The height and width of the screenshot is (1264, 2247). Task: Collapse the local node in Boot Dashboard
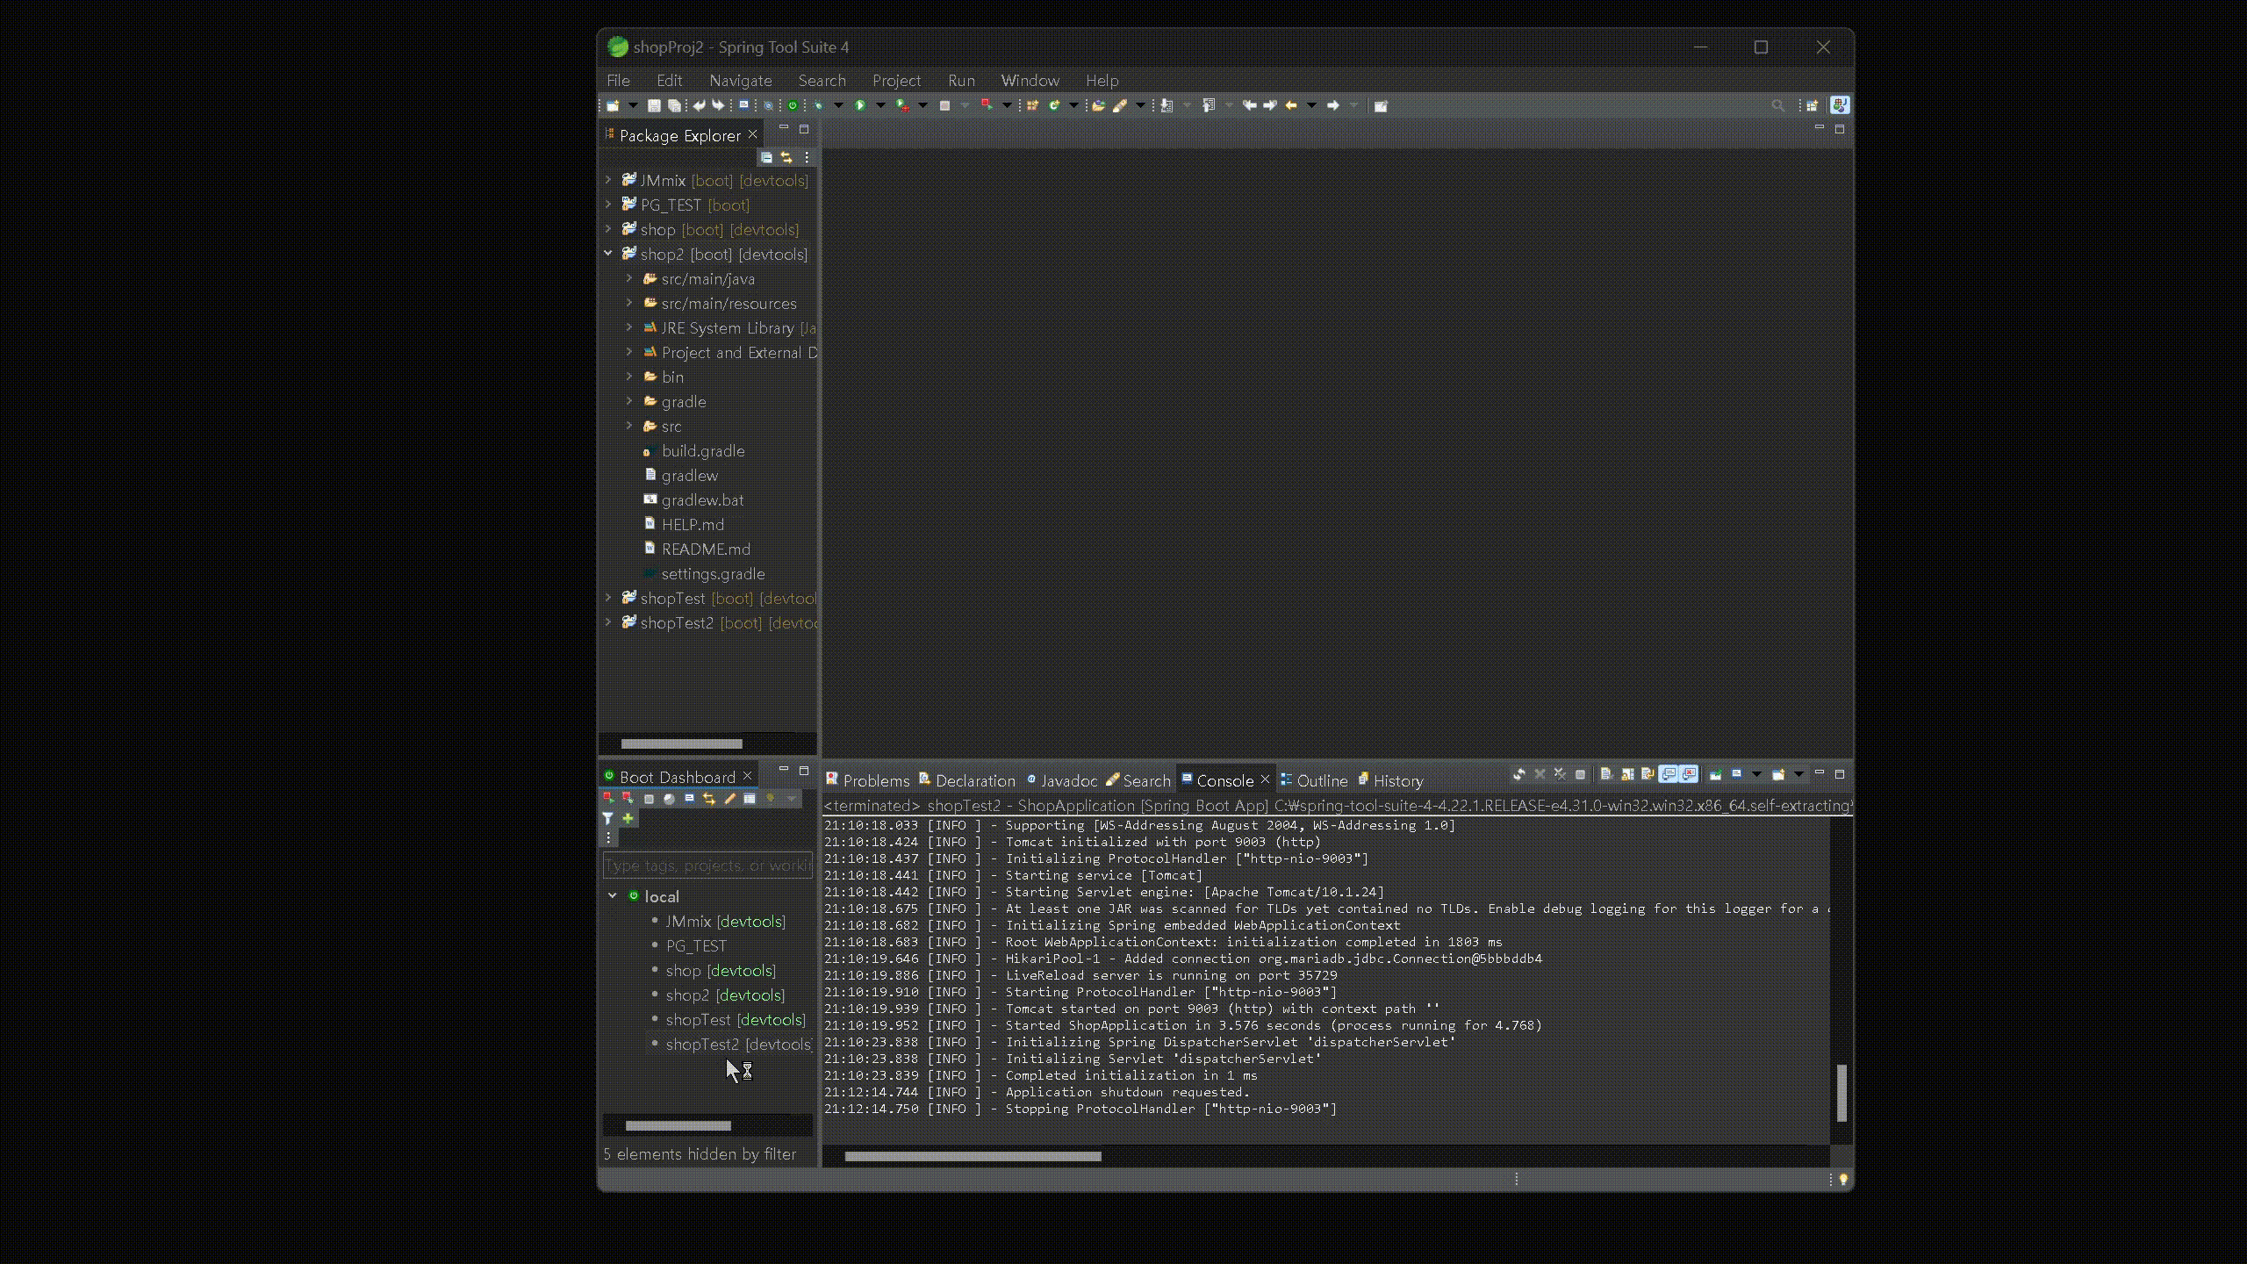(x=613, y=896)
